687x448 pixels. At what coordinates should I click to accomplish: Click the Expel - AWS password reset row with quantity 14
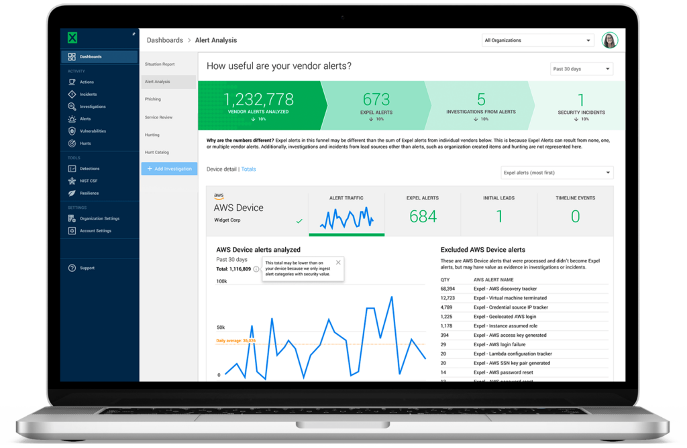524,372
